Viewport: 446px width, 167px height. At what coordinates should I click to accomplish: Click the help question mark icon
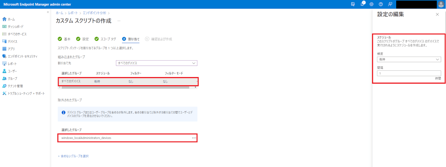[381, 4]
